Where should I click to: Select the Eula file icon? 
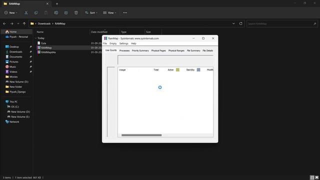(x=39, y=43)
